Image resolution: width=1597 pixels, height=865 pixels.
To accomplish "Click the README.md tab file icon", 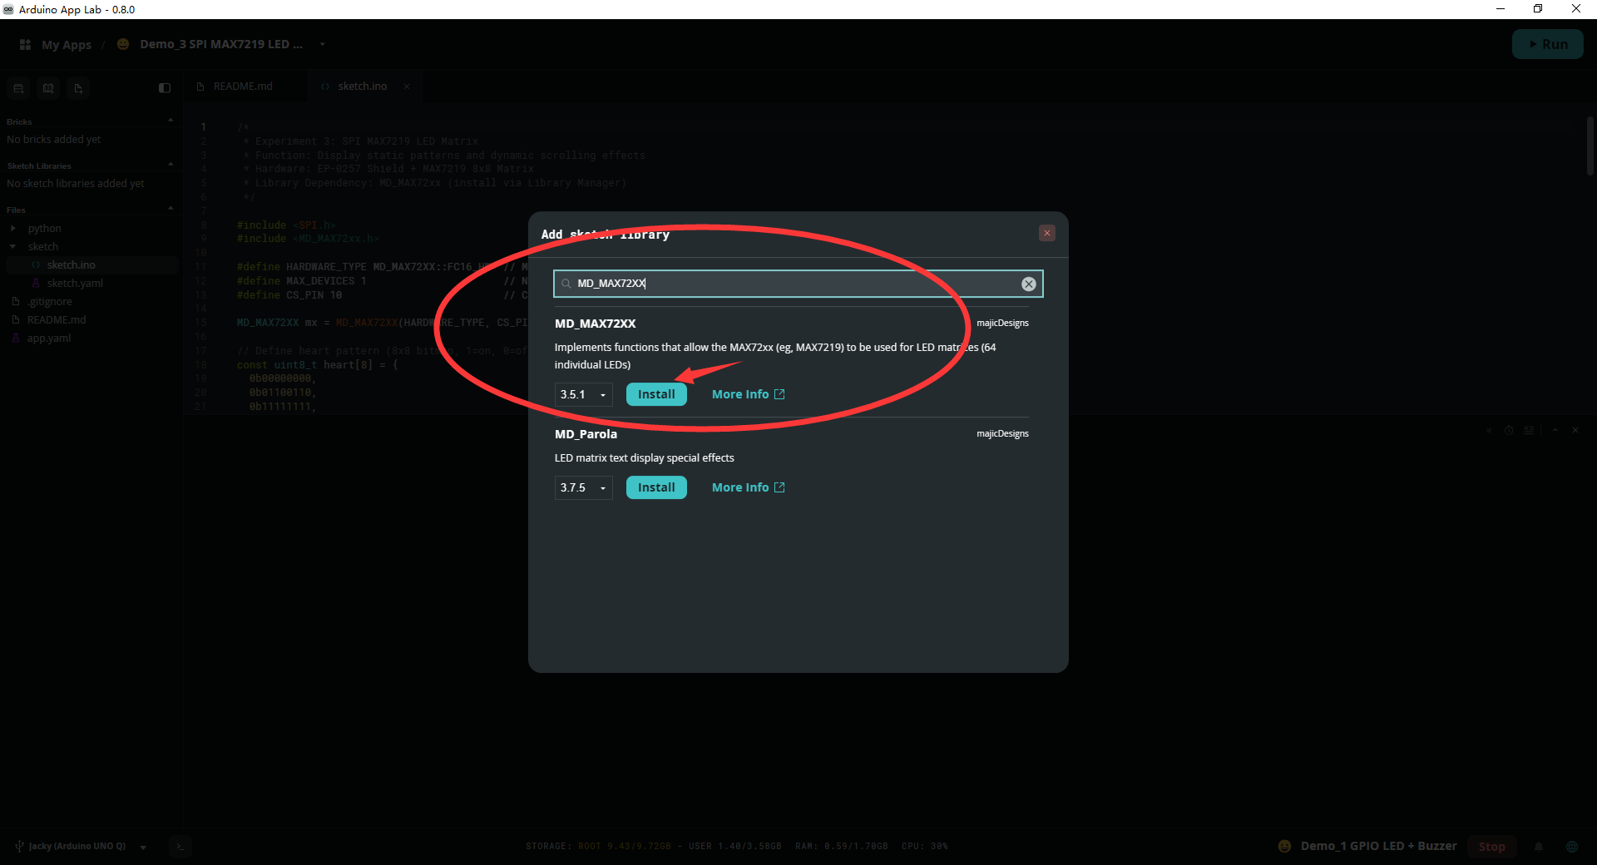I will [x=200, y=86].
